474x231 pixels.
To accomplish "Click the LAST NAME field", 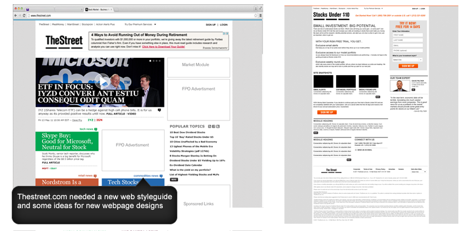I will pos(408,40).
